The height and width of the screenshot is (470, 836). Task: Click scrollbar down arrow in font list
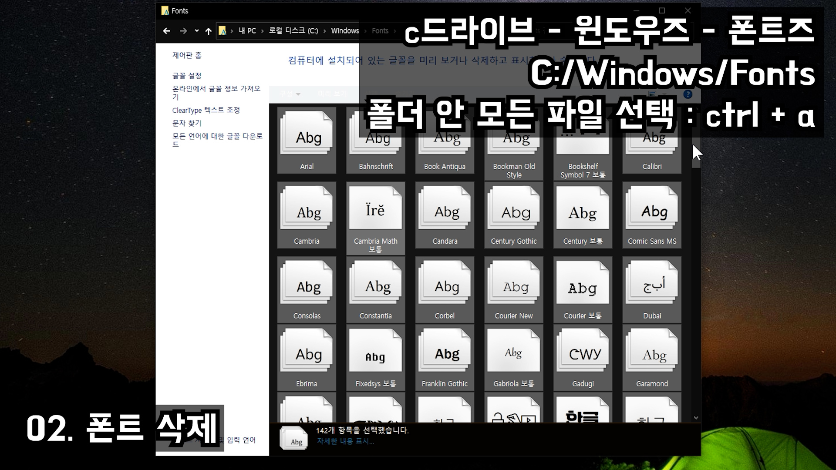[696, 418]
